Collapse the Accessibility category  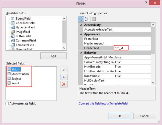pos(81,25)
